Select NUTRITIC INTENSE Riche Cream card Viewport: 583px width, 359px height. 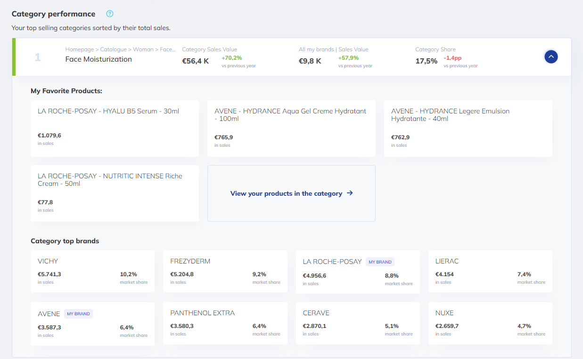pos(115,193)
